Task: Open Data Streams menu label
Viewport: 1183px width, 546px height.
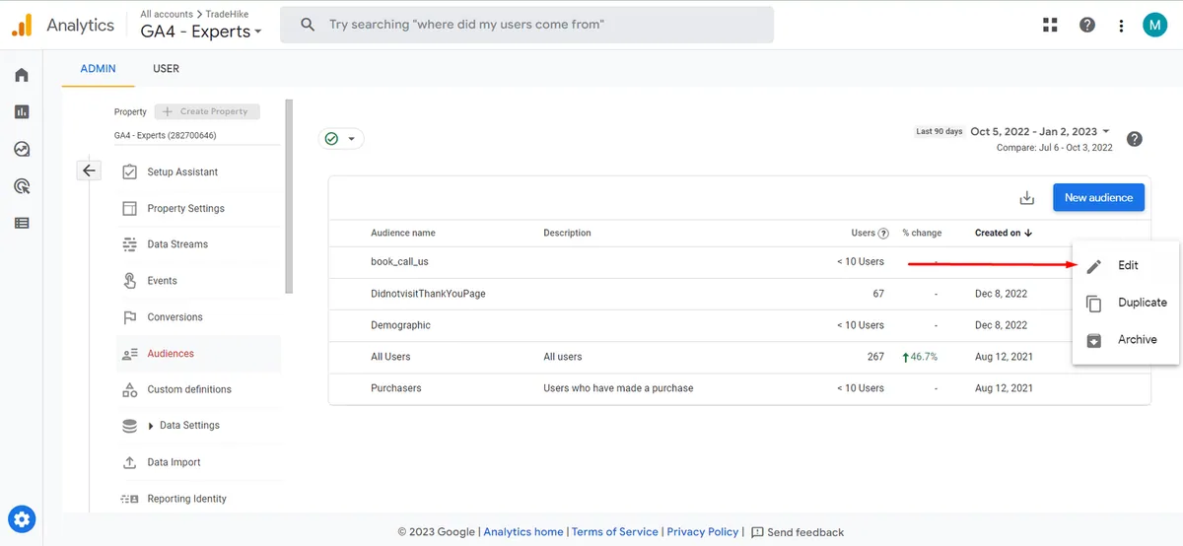Action: click(177, 244)
